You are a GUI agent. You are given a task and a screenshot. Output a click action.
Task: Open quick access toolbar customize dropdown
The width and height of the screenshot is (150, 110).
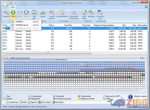pyautogui.click(x=15, y=3)
